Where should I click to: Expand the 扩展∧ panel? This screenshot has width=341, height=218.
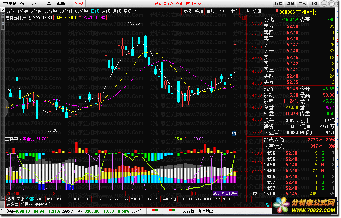click(x=27, y=204)
